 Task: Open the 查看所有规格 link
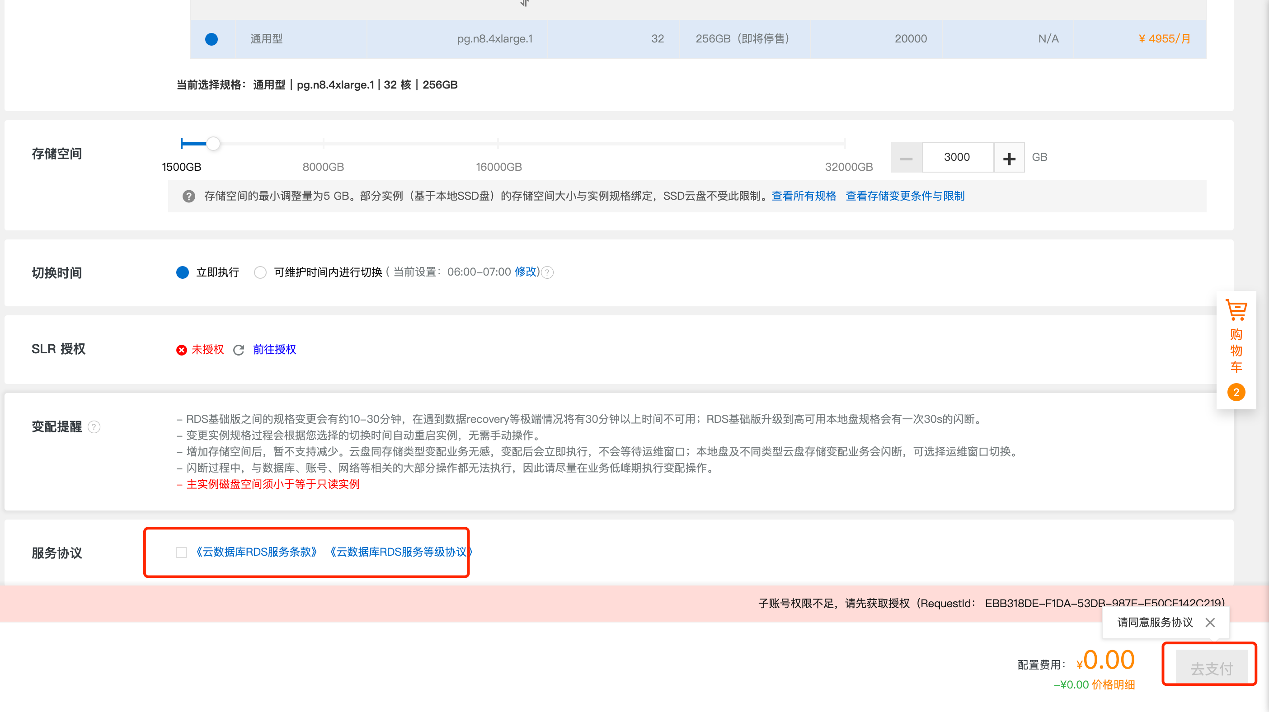tap(804, 196)
